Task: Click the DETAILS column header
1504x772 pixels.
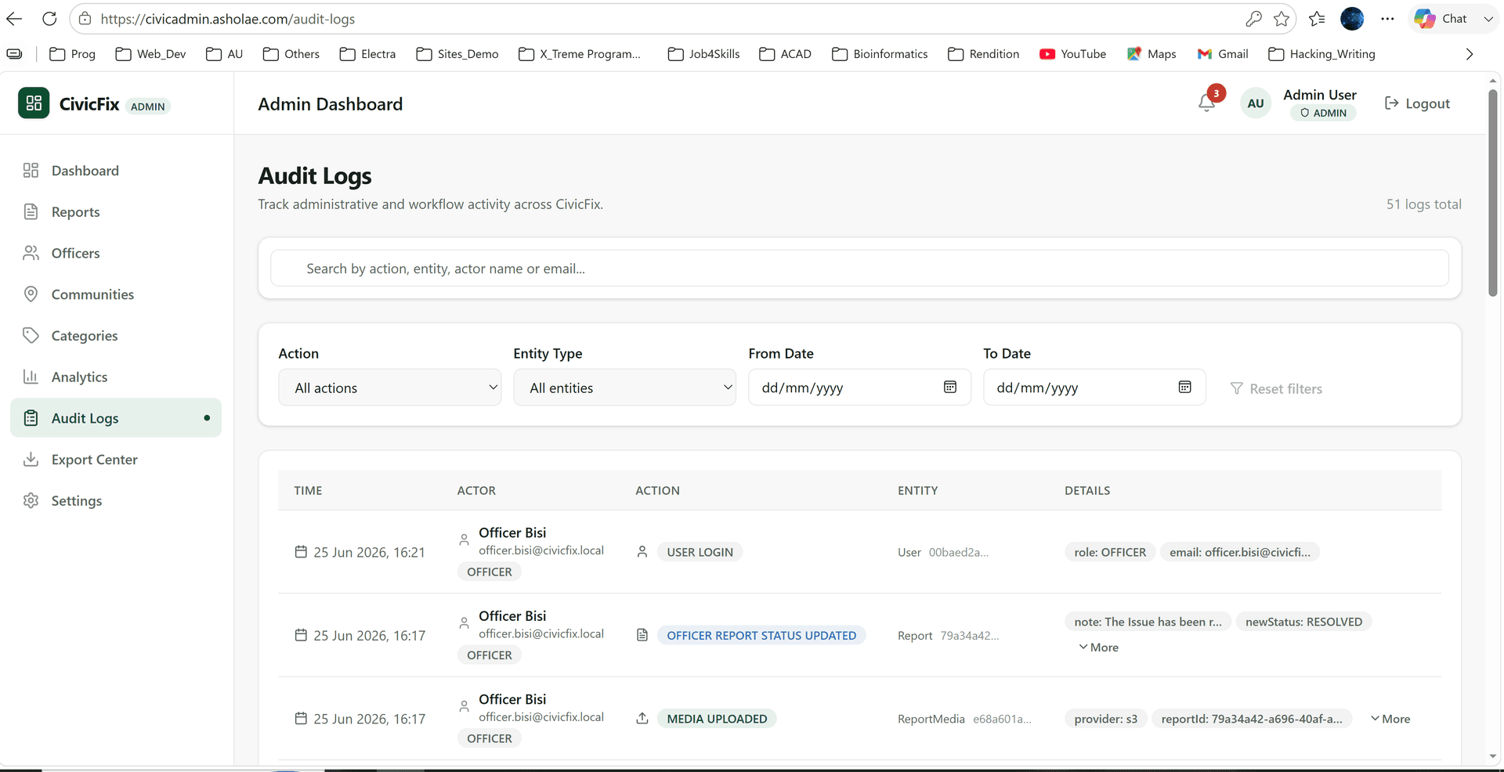Action: [1087, 490]
